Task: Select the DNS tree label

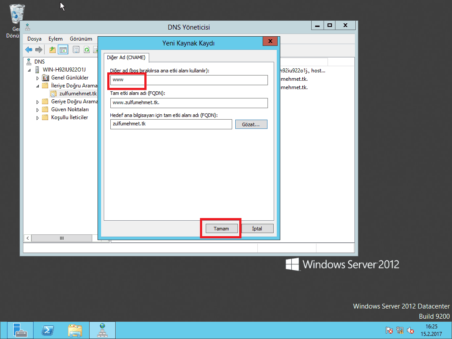Action: (x=39, y=62)
